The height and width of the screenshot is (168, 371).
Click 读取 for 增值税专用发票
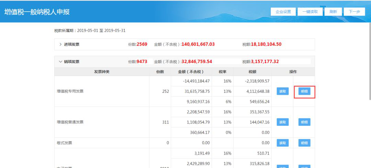[282, 91]
